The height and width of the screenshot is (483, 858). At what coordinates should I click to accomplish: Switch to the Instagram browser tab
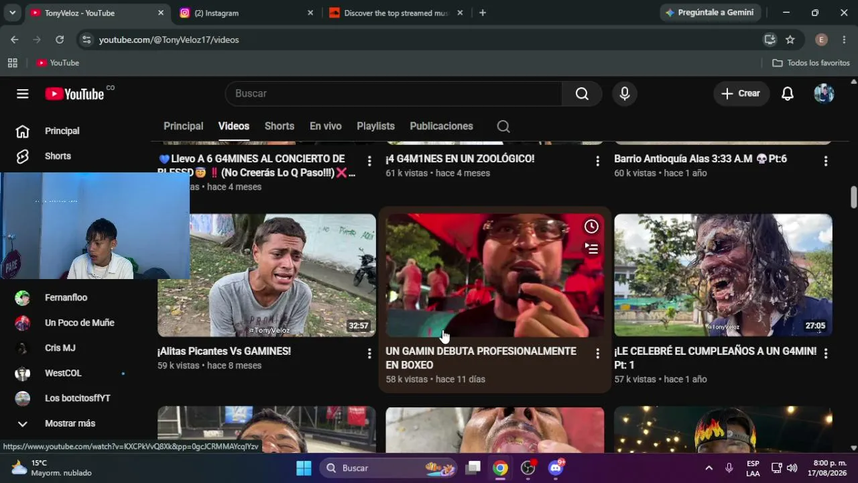pyautogui.click(x=246, y=13)
